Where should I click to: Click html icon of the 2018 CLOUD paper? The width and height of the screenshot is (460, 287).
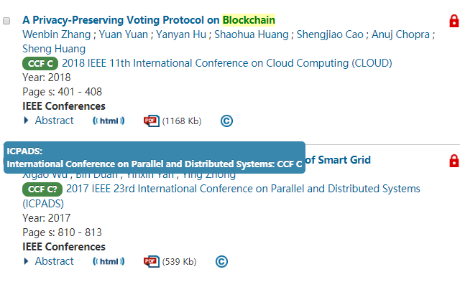tap(109, 121)
